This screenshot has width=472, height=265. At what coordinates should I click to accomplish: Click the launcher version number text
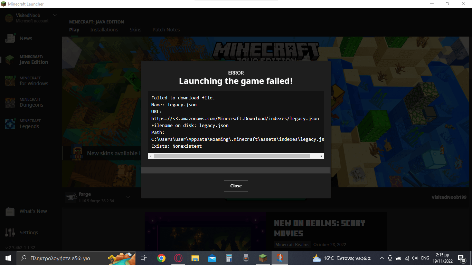tap(20, 248)
